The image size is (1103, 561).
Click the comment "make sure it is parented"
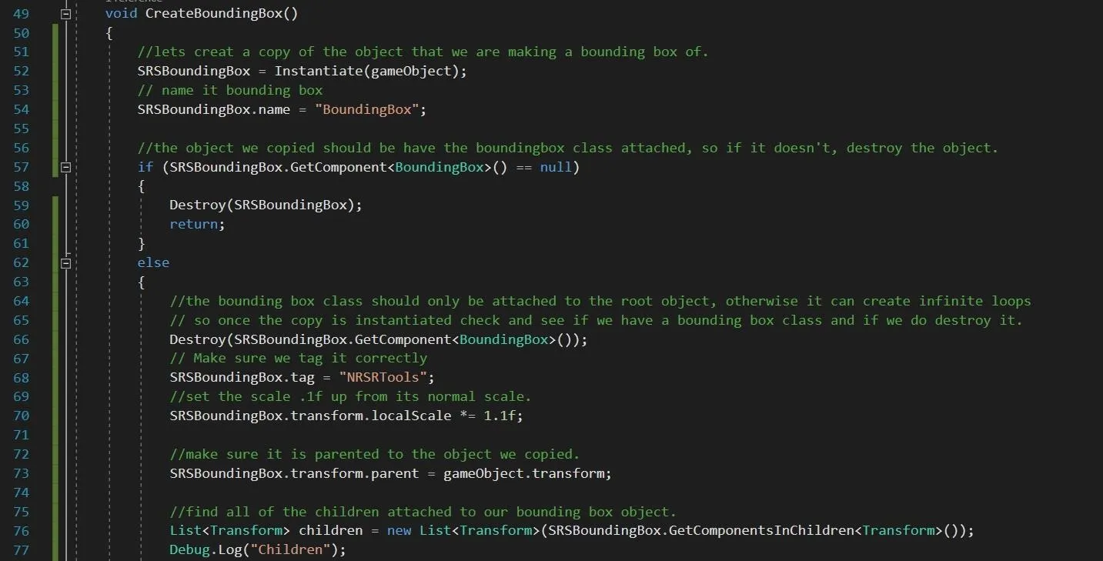tap(375, 454)
